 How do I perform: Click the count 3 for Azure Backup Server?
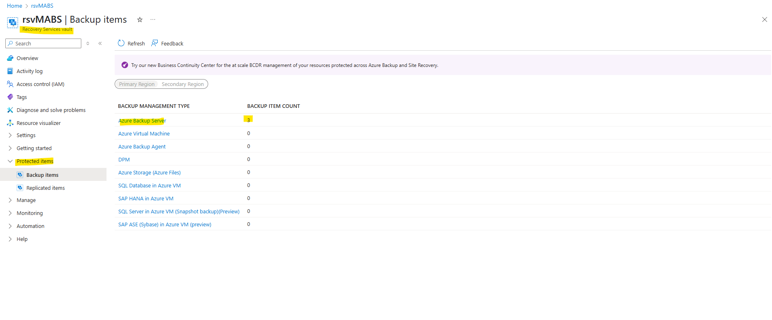pos(248,120)
